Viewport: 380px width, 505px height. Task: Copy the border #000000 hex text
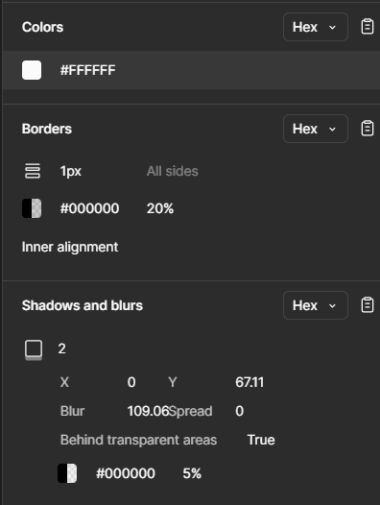89,208
